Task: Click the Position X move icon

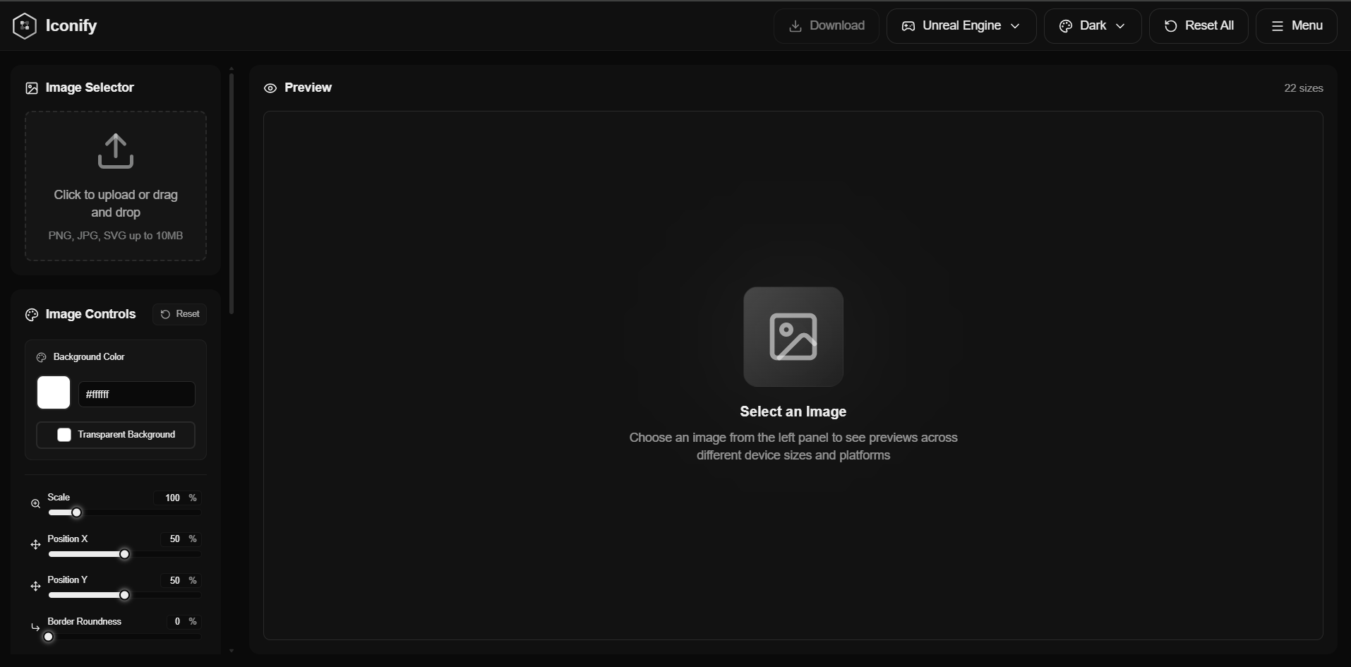Action: tap(35, 545)
